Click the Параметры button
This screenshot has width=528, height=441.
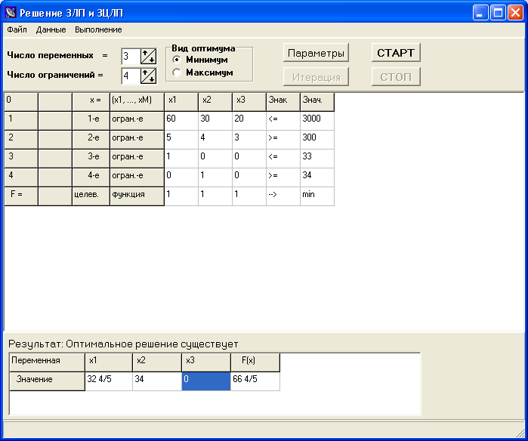(x=316, y=53)
